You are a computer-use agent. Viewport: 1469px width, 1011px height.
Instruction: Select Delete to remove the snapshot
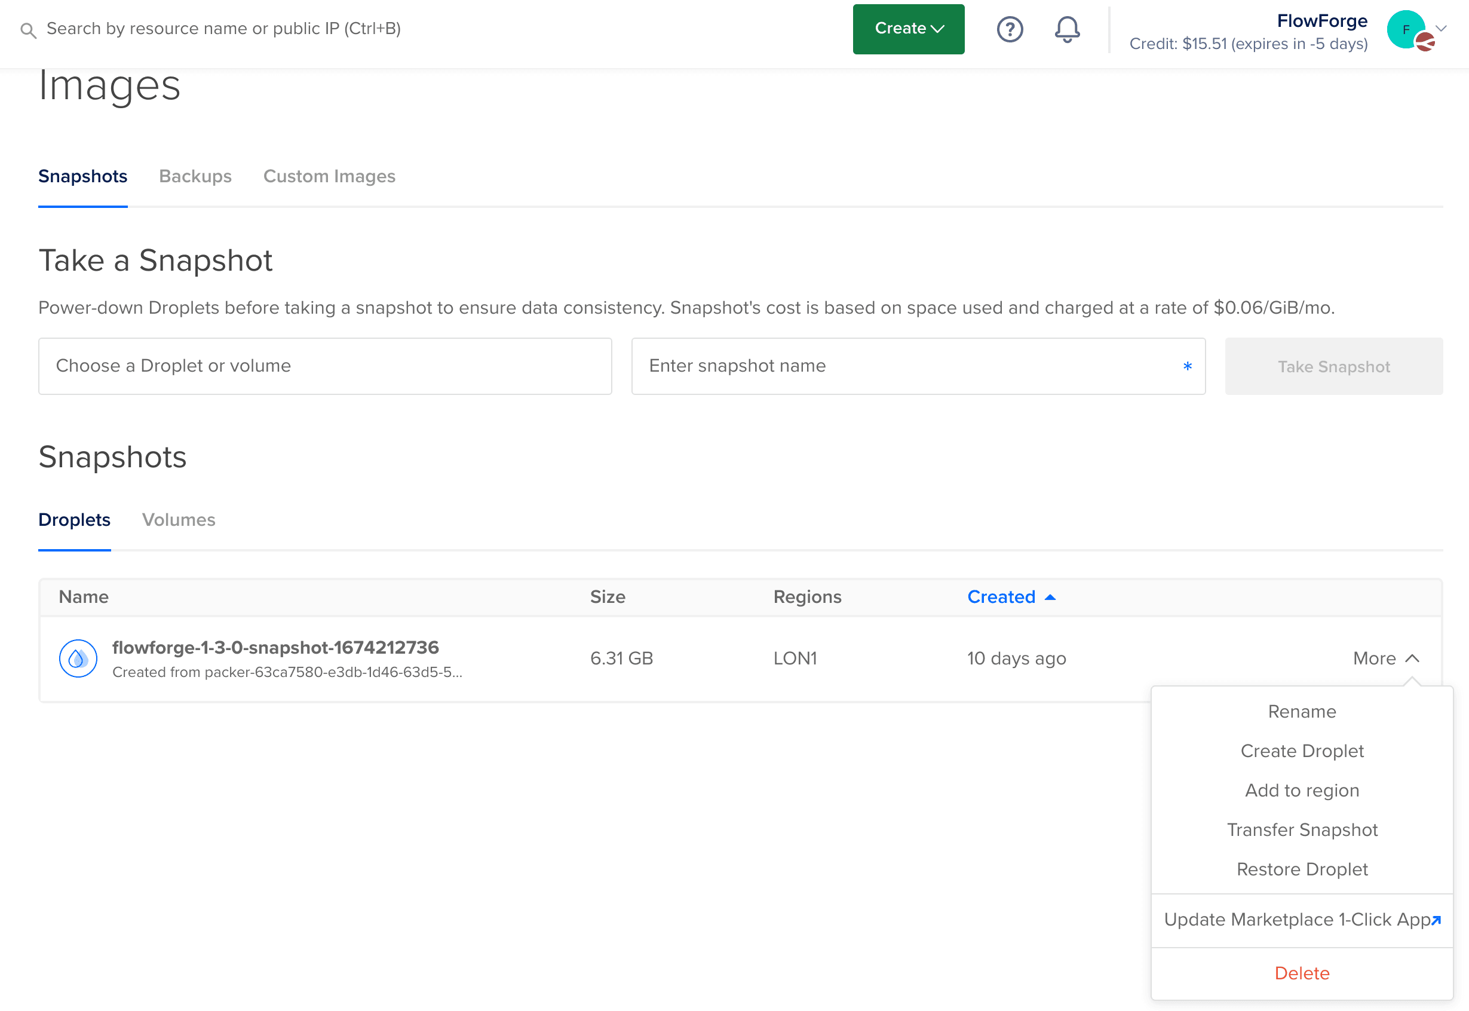pos(1302,973)
